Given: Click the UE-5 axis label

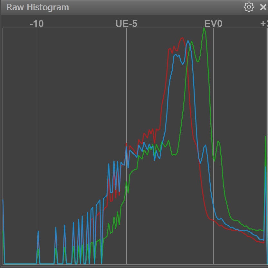Looking at the screenshot, I should tap(126, 23).
